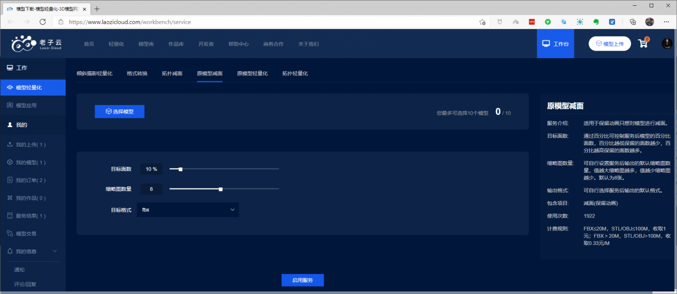Click the blue note-edit extension icon
This screenshot has width=677, height=294.
tap(612, 22)
